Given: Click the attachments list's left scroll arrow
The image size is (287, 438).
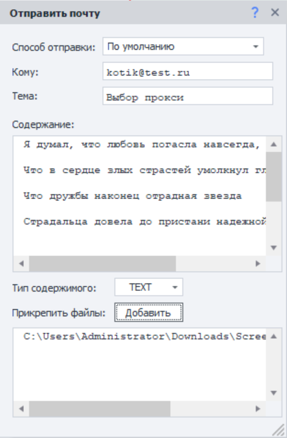Looking at the screenshot, I should [x=21, y=409].
